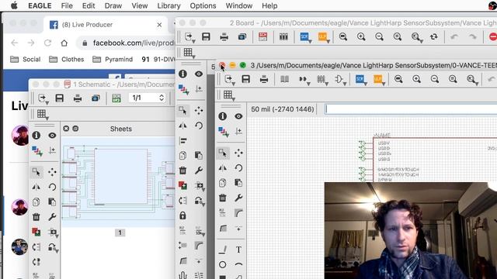The height and width of the screenshot is (279, 497).
Task: Zoom in on the Library editor
Action: pyautogui.click(x=416, y=79)
